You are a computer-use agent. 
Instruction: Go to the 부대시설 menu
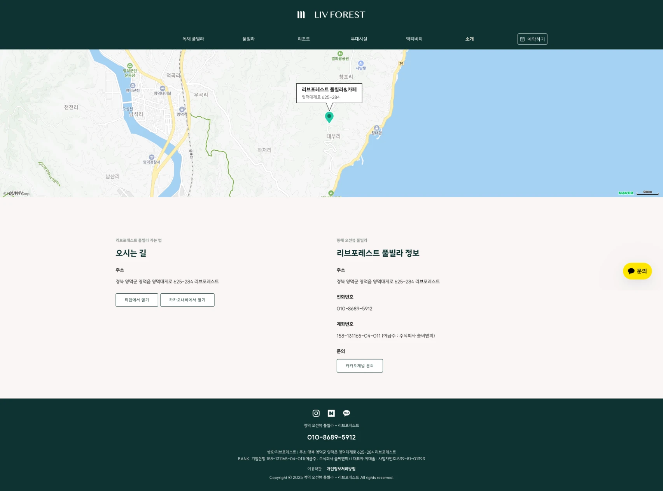(359, 39)
